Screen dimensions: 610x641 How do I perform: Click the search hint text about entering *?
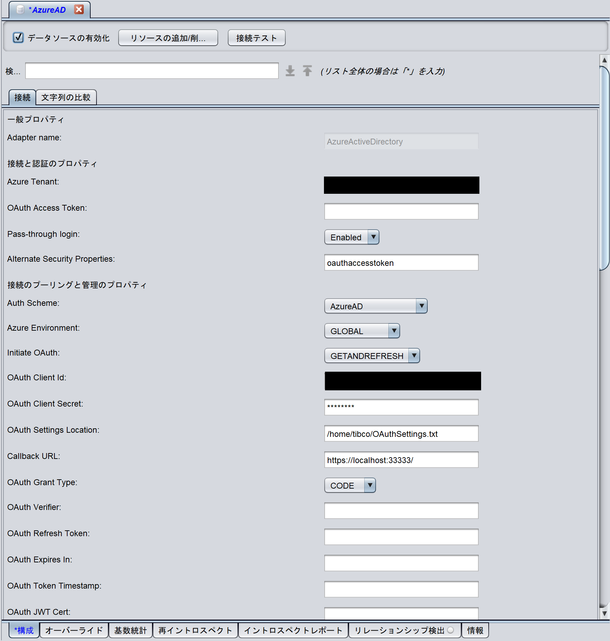point(383,71)
